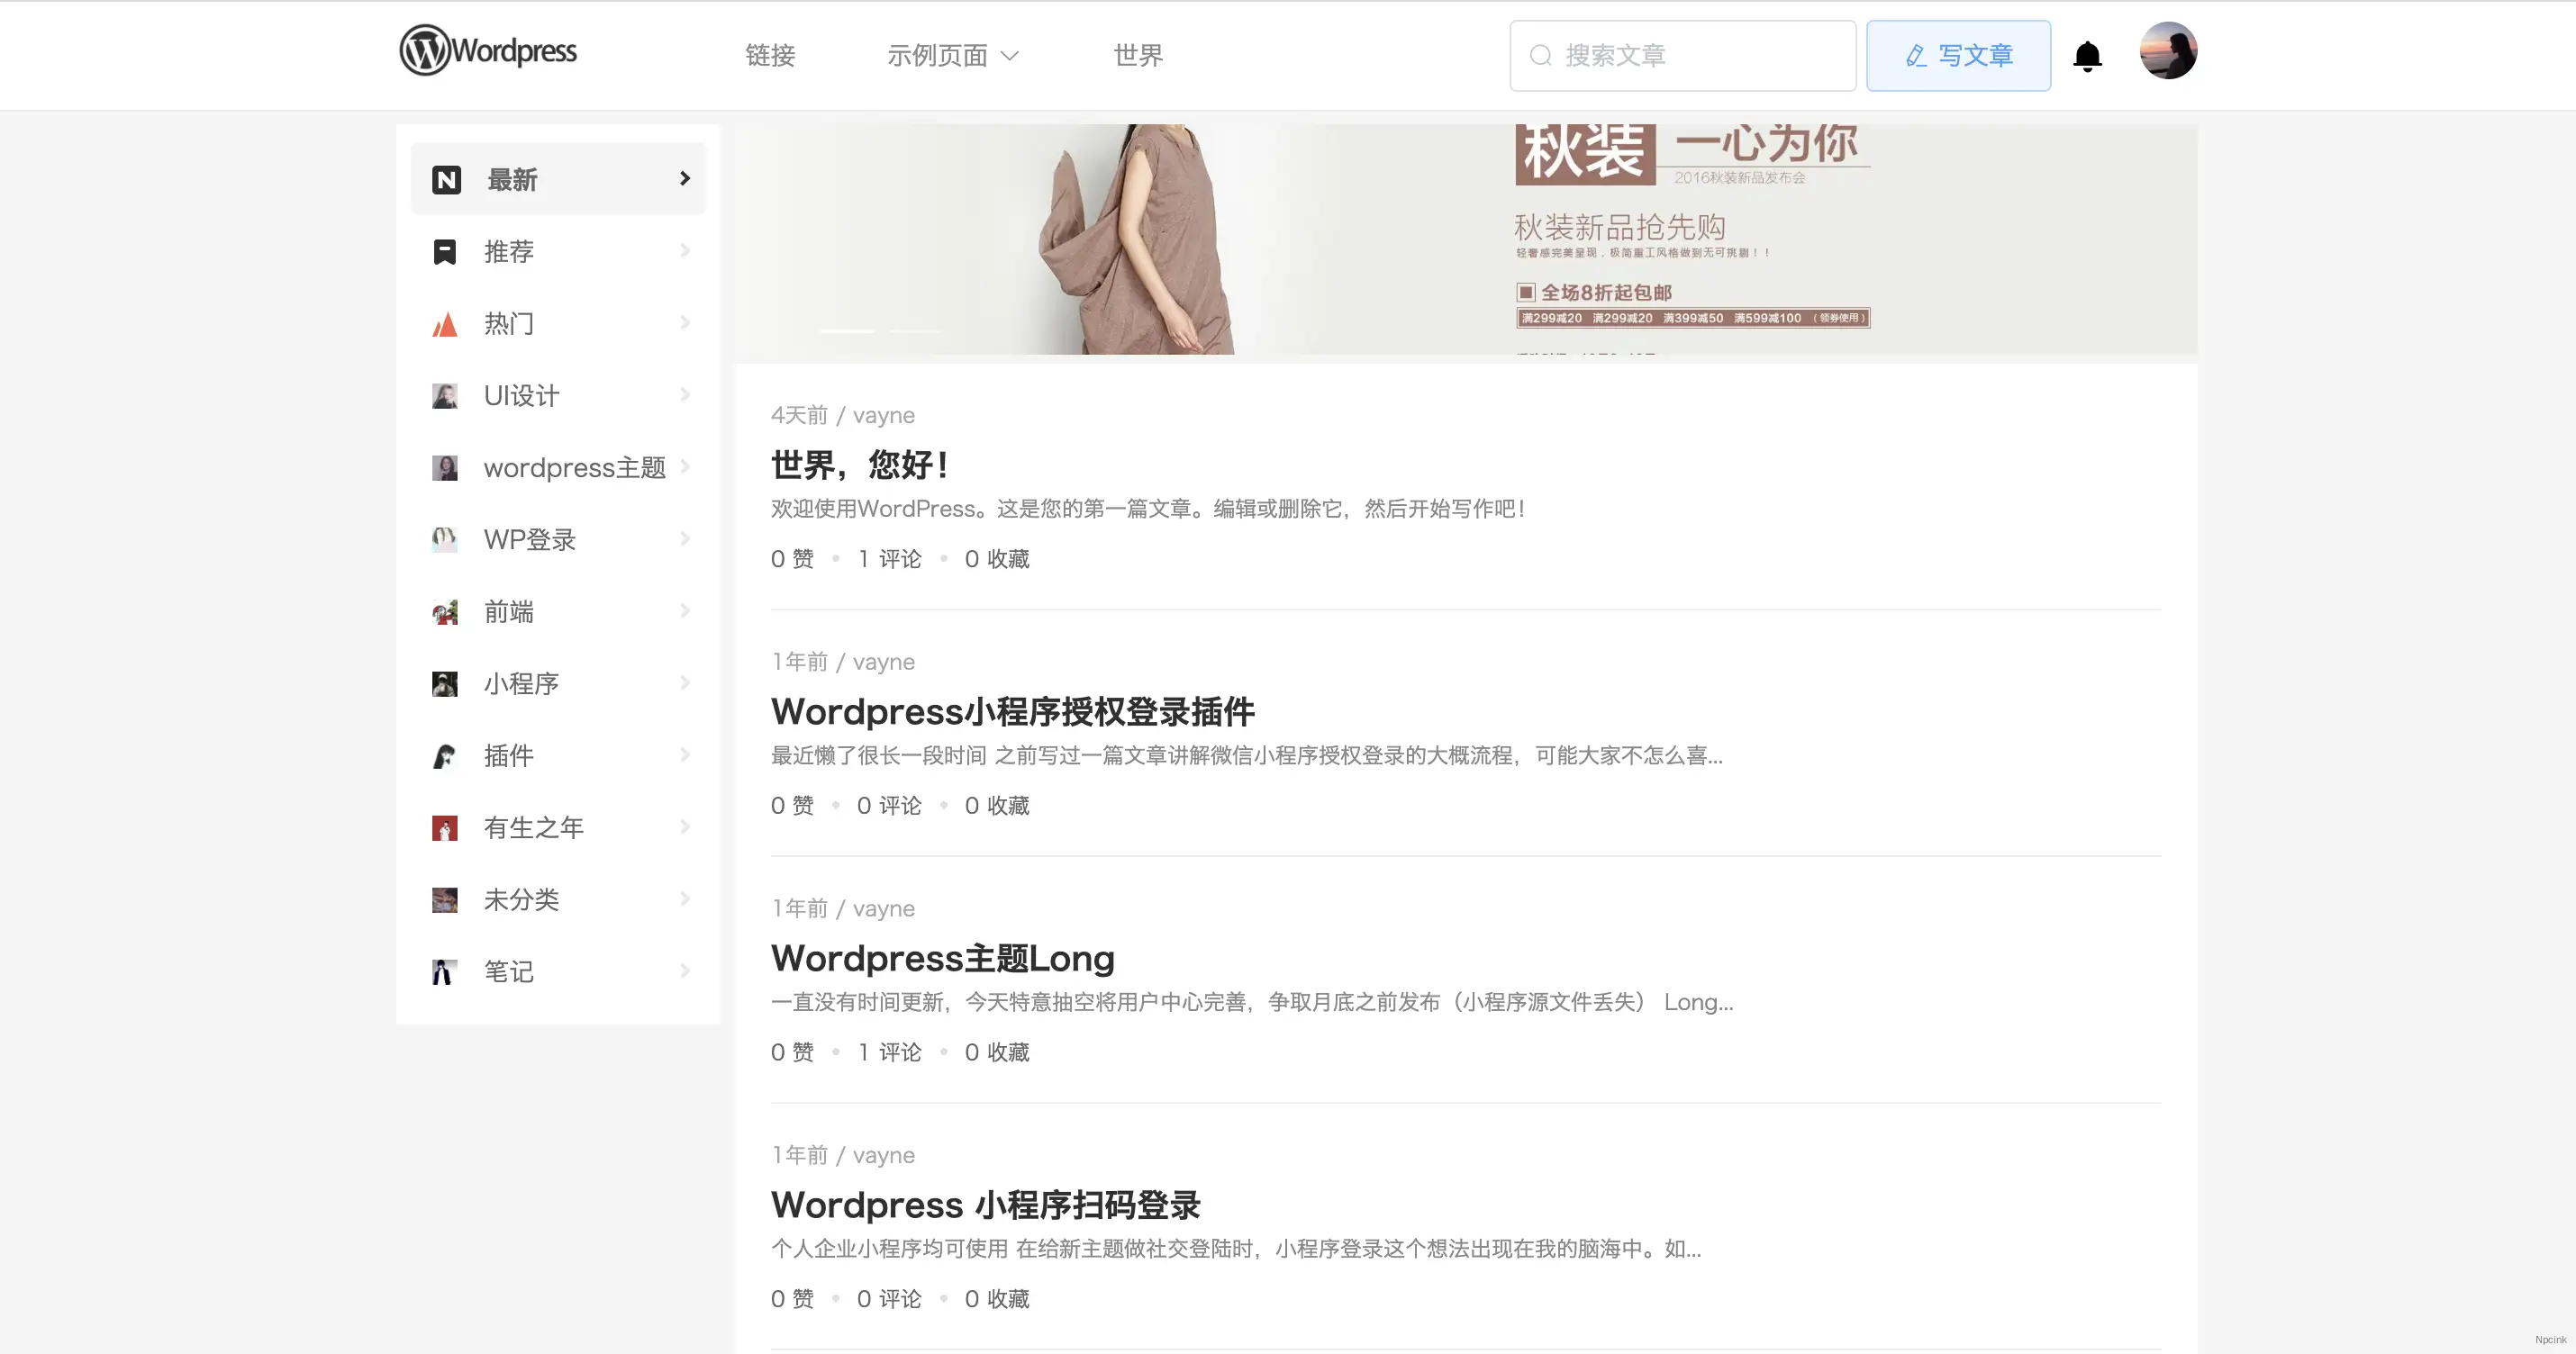Select the first banner carousel indicator
2576x1354 pixels.
tap(846, 330)
